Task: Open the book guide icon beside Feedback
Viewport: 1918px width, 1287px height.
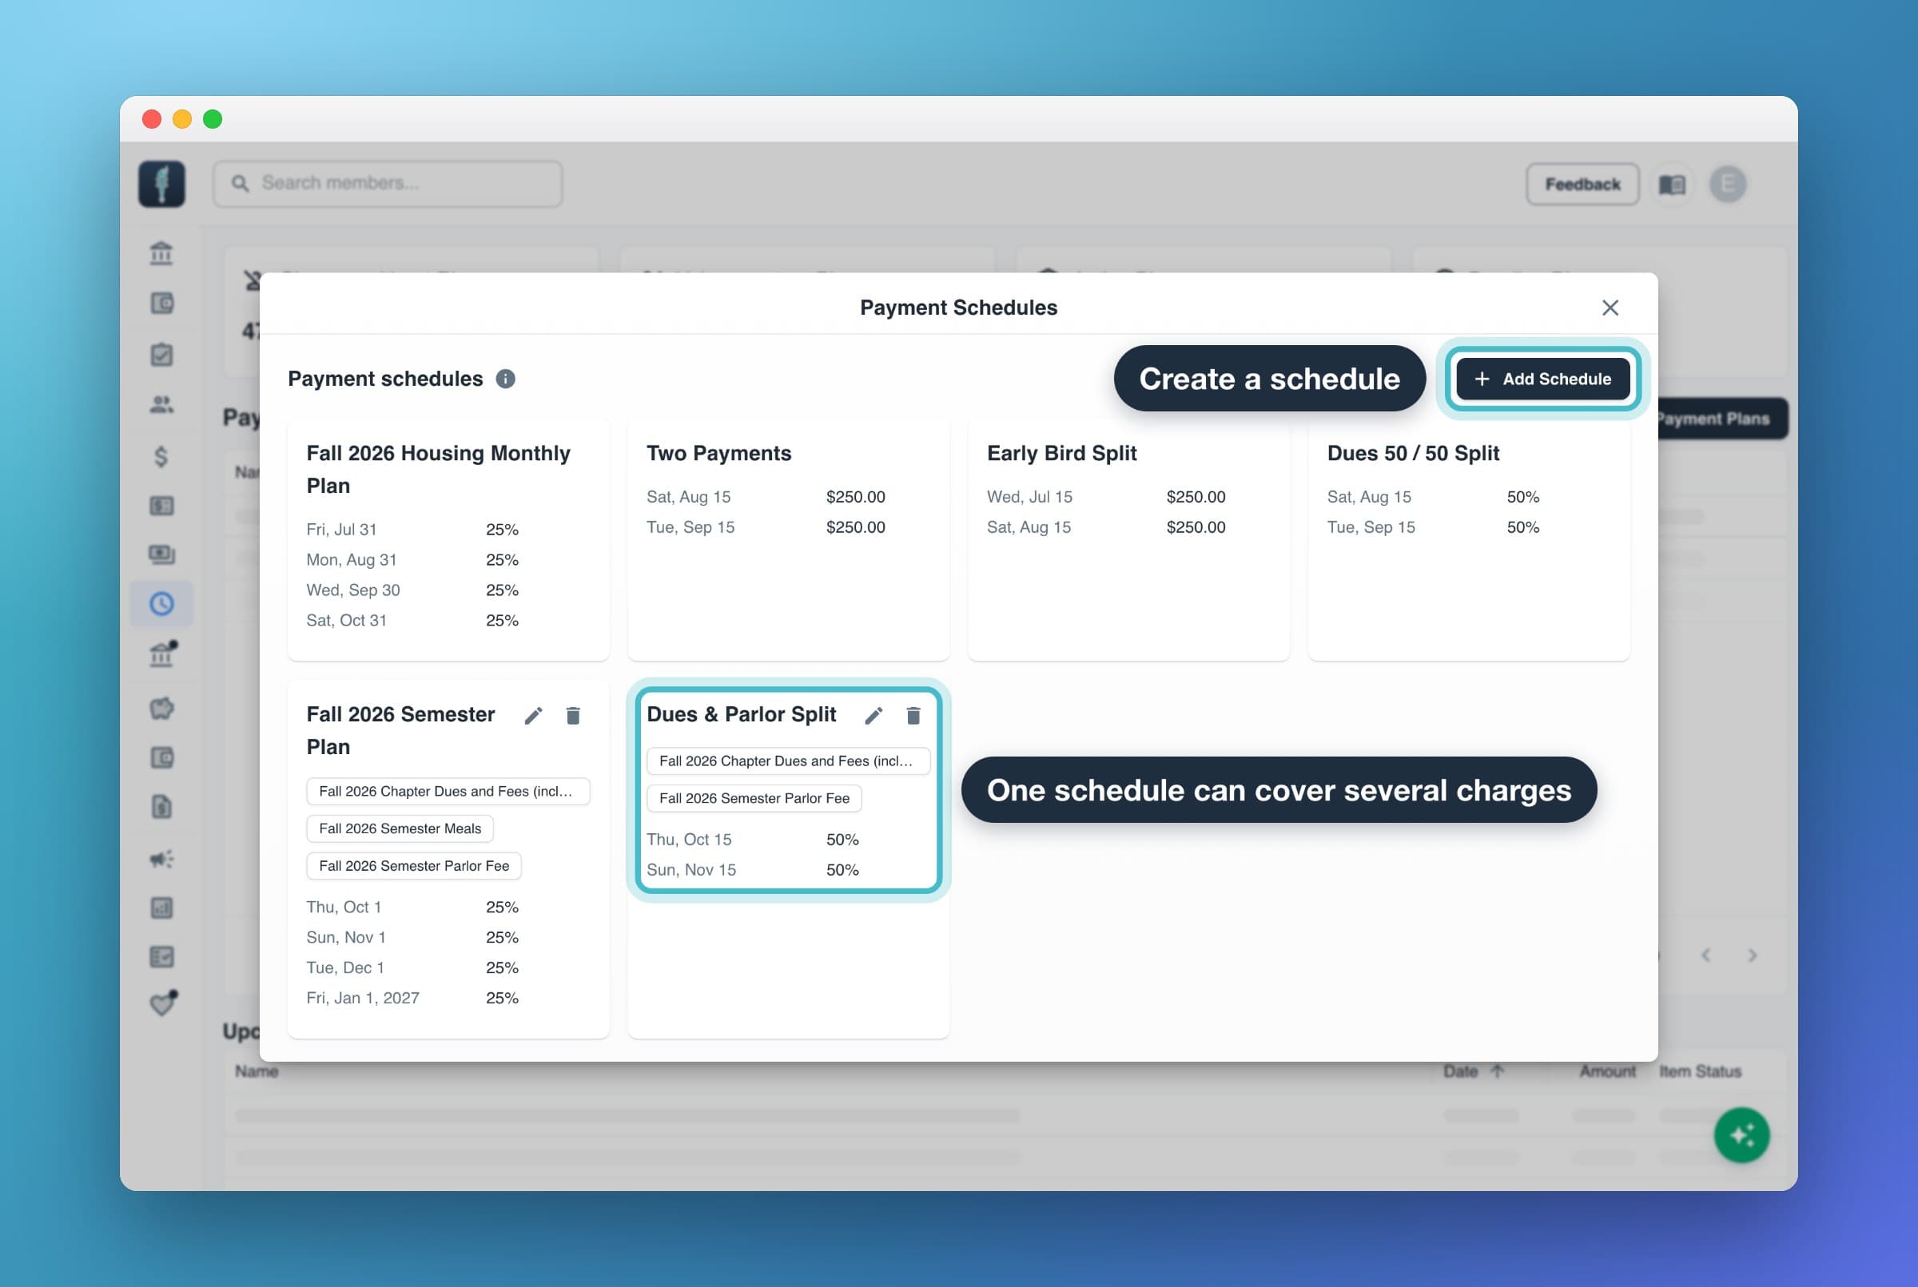Action: tap(1672, 184)
